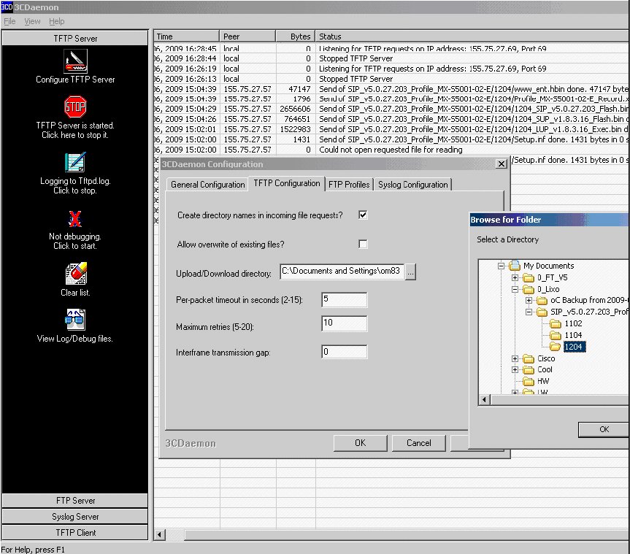This screenshot has width=630, height=554.
Task: Expand the Cool tree node
Action: pyautogui.click(x=515, y=369)
